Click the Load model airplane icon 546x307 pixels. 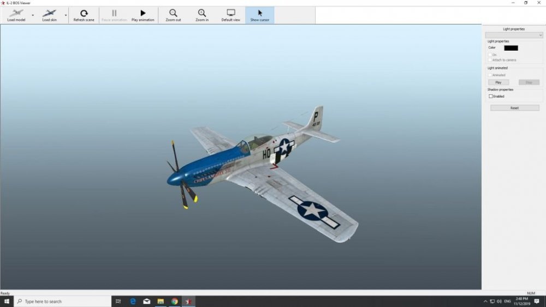click(x=16, y=13)
